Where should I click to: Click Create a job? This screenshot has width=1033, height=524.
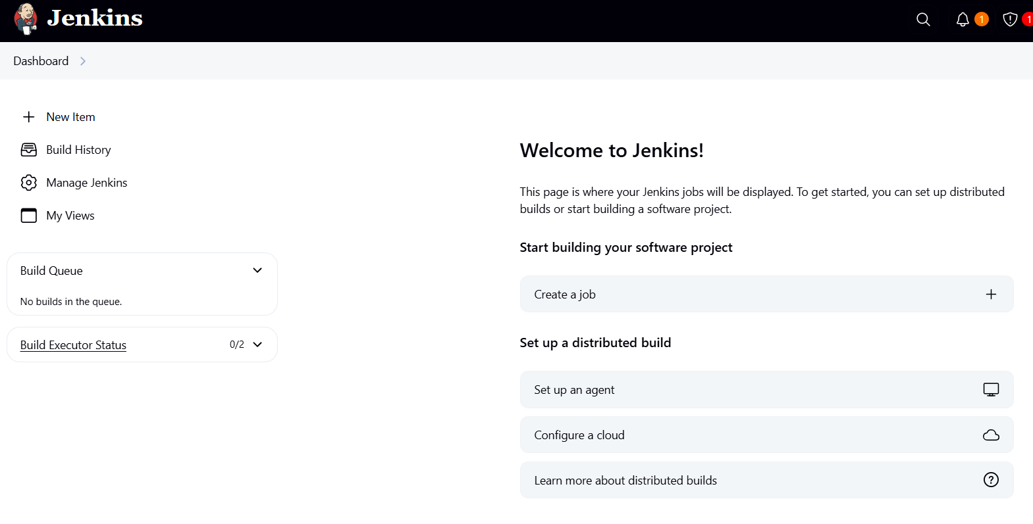pos(766,295)
